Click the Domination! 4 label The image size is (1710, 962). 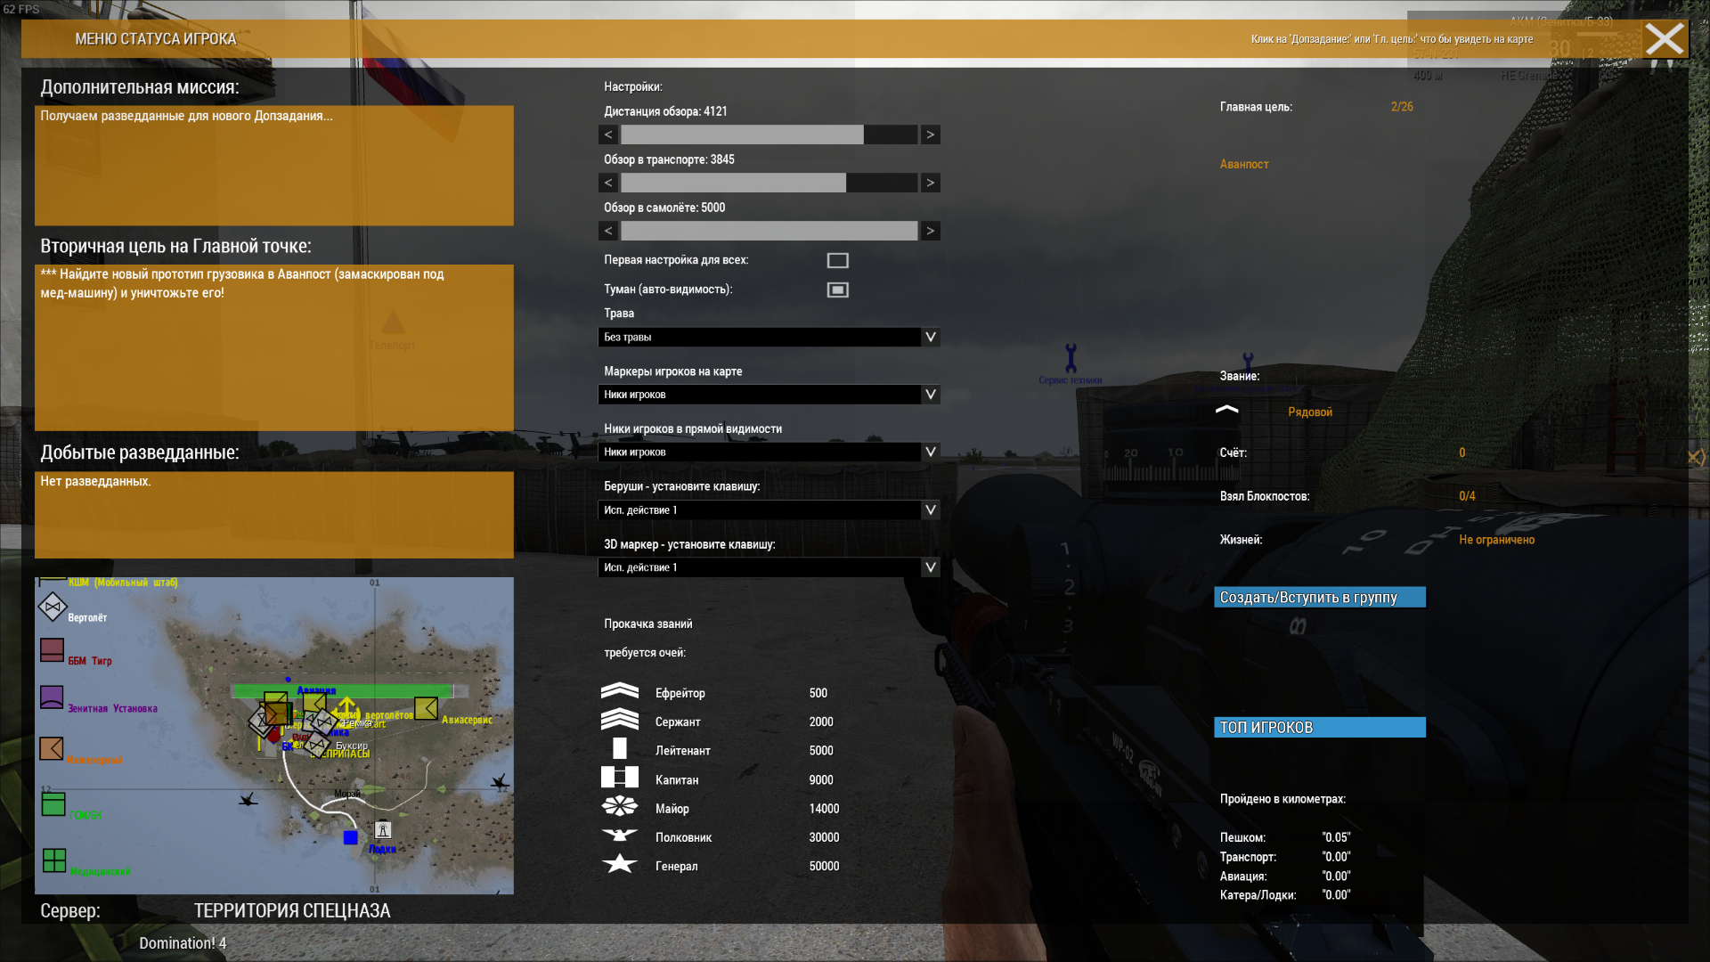click(x=183, y=942)
